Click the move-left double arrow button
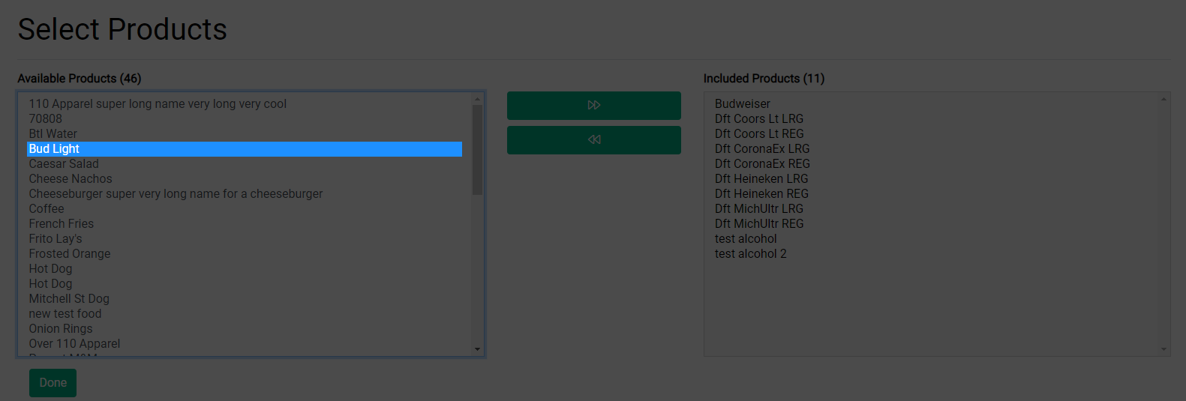The width and height of the screenshot is (1186, 401). pos(593,140)
